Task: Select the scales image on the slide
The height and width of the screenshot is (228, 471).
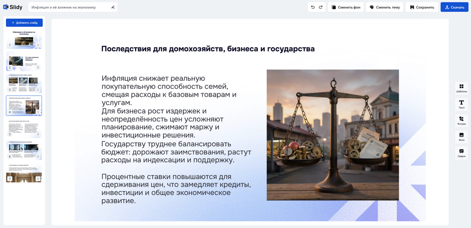Action: click(333, 135)
